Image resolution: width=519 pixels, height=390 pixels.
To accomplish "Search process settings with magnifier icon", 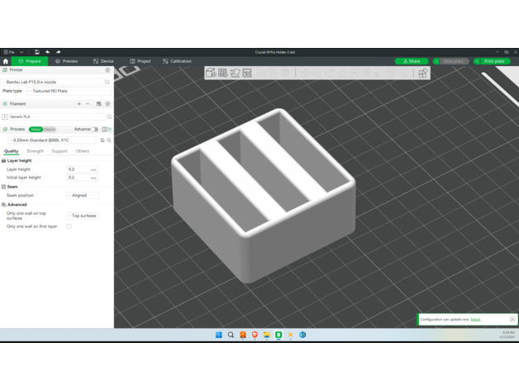I will tap(109, 140).
